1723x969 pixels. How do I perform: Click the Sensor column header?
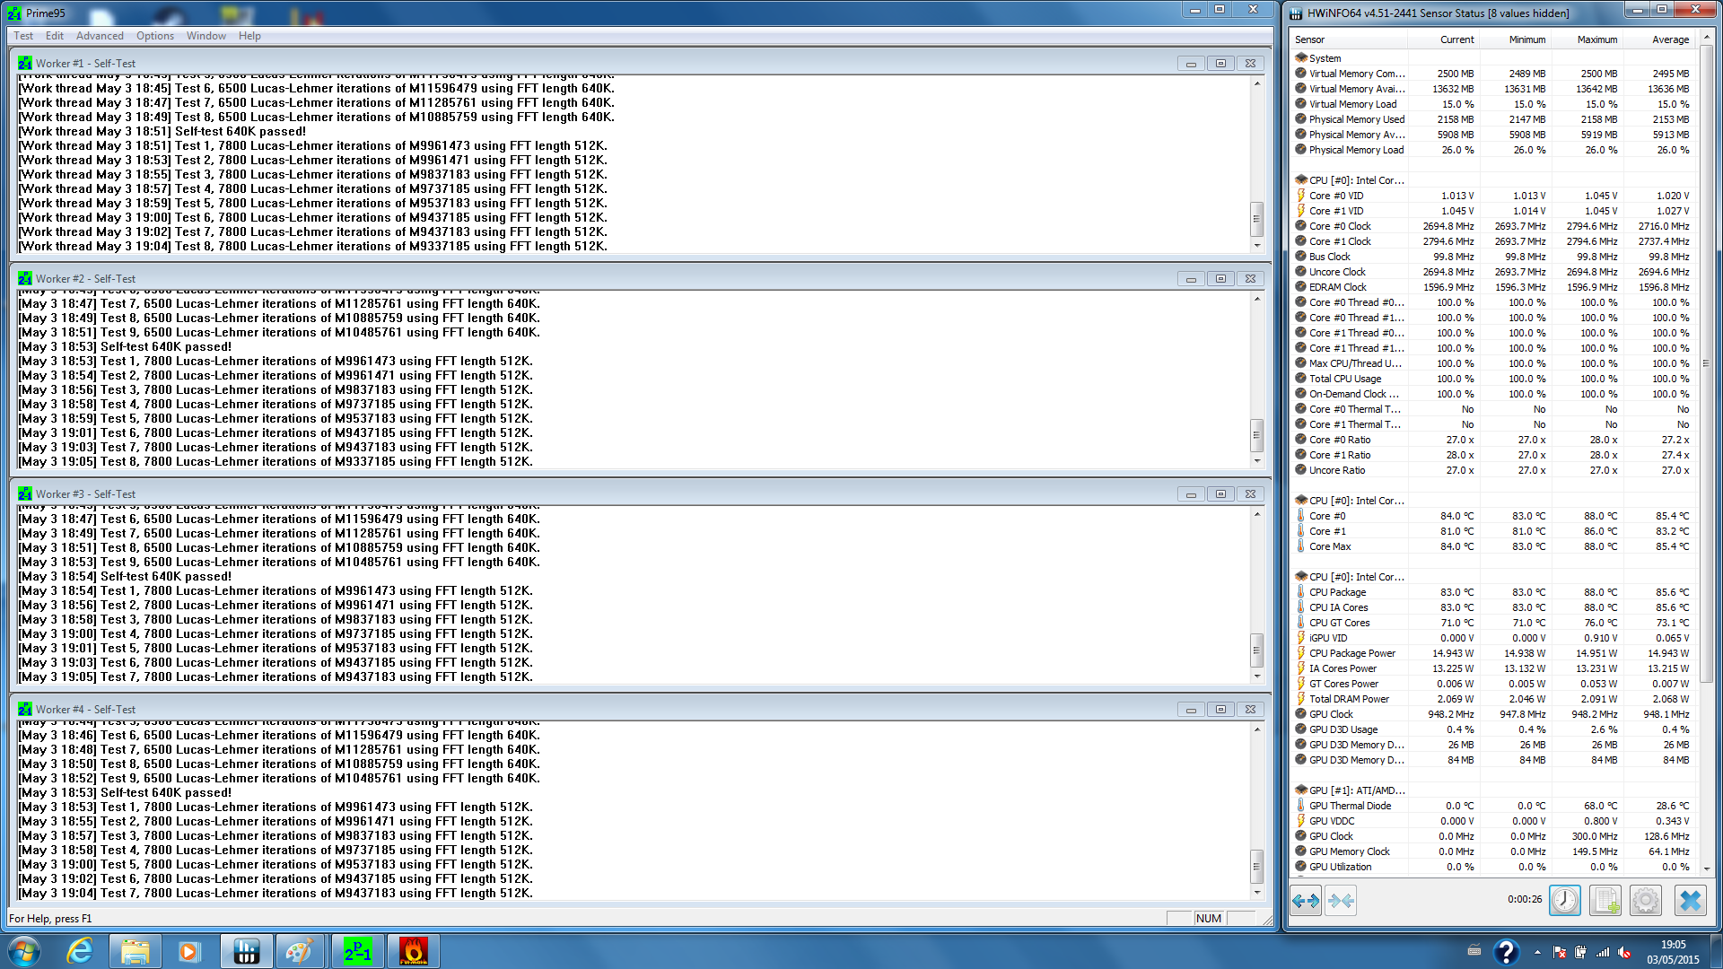click(x=1349, y=39)
